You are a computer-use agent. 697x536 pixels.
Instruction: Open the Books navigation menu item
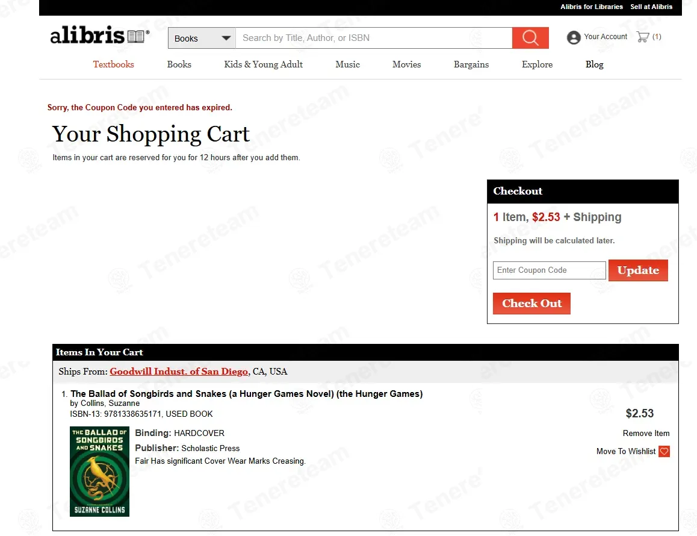click(179, 64)
